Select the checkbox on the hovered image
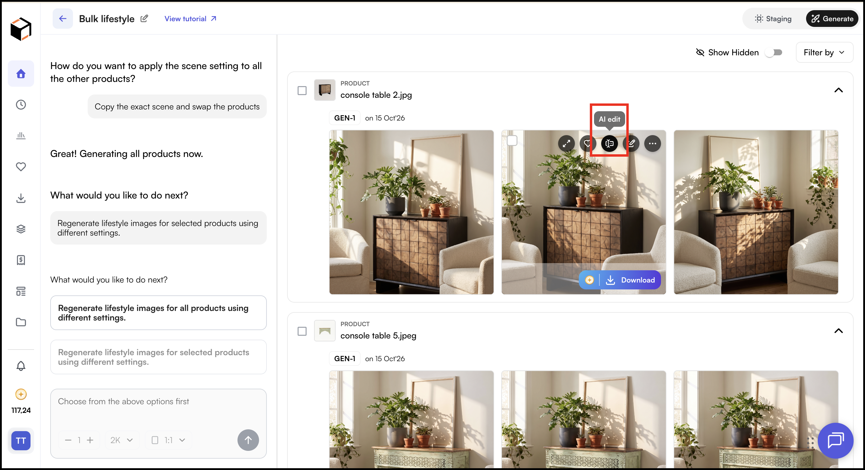Viewport: 865px width, 470px height. click(512, 140)
